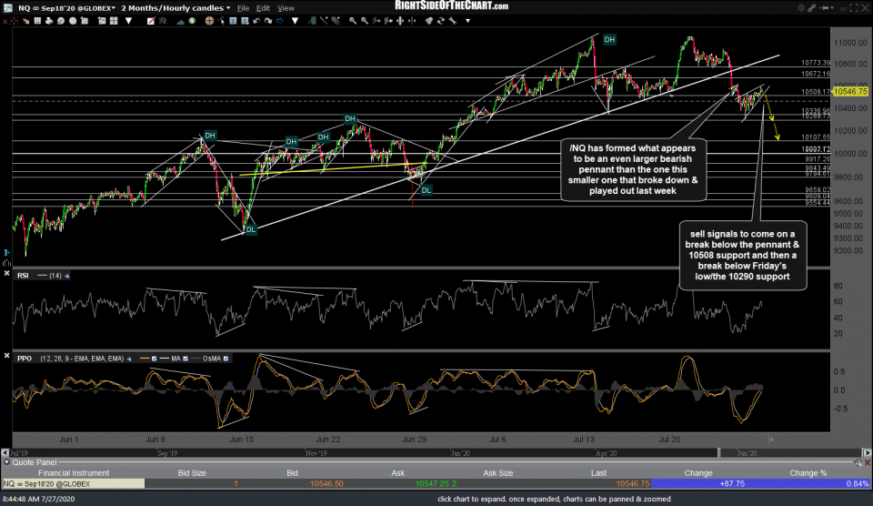The image size is (873, 506).
Task: Select the arrow pointer tool
Action: 220,21
